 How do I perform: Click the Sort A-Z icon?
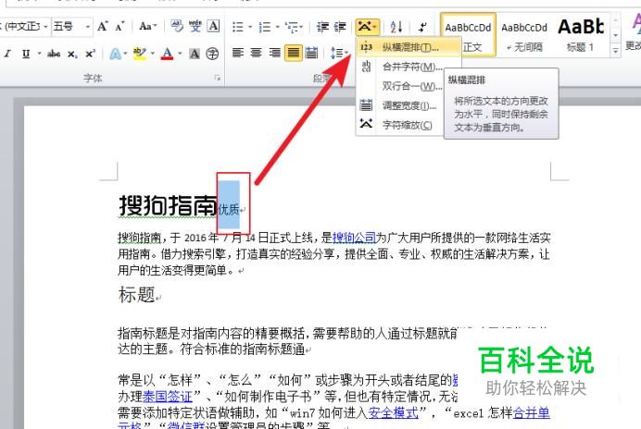tap(396, 27)
